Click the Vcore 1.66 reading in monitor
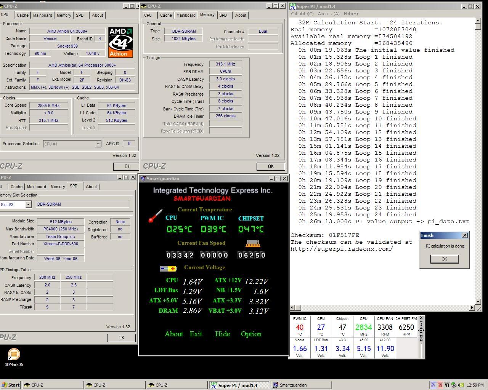This screenshot has width=488, height=390. [300, 348]
